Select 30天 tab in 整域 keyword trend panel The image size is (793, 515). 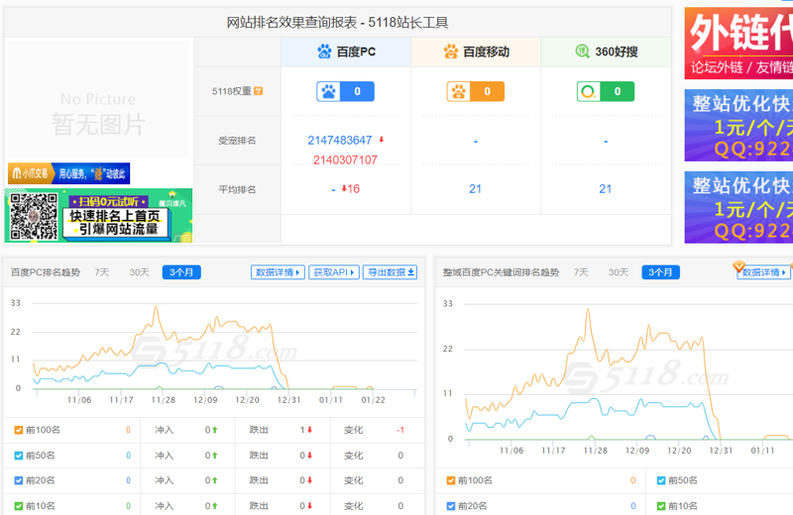pyautogui.click(x=618, y=272)
